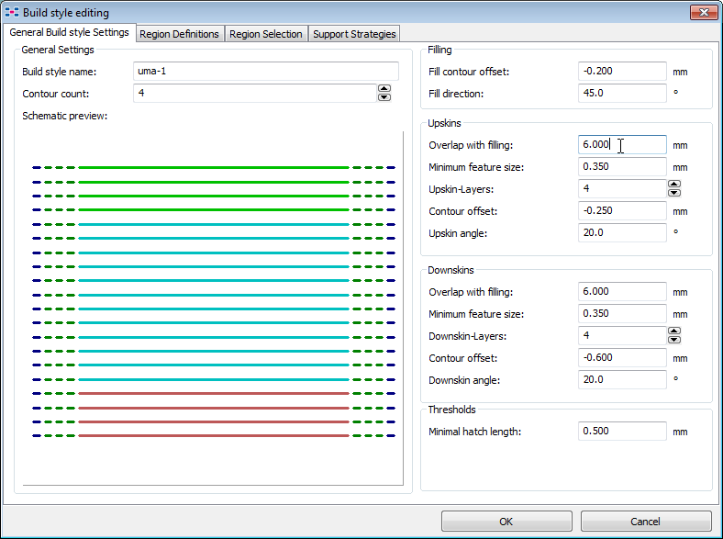Increase Contour count with up arrow
The width and height of the screenshot is (723, 539).
(384, 89)
